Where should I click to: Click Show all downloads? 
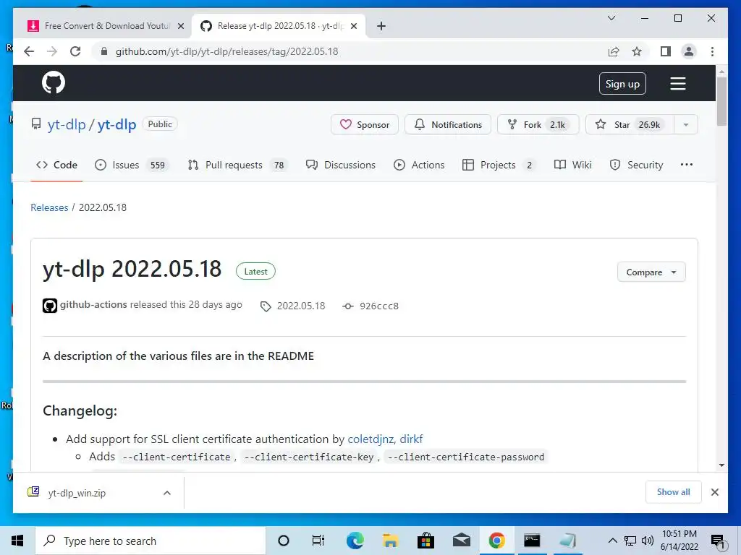point(673,491)
